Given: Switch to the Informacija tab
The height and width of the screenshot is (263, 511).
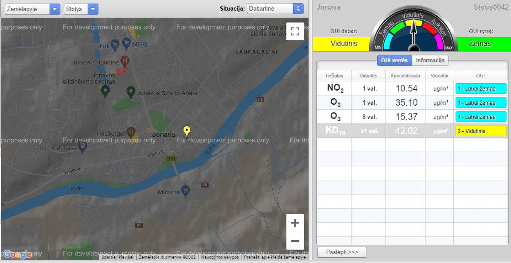Looking at the screenshot, I should coord(430,60).
